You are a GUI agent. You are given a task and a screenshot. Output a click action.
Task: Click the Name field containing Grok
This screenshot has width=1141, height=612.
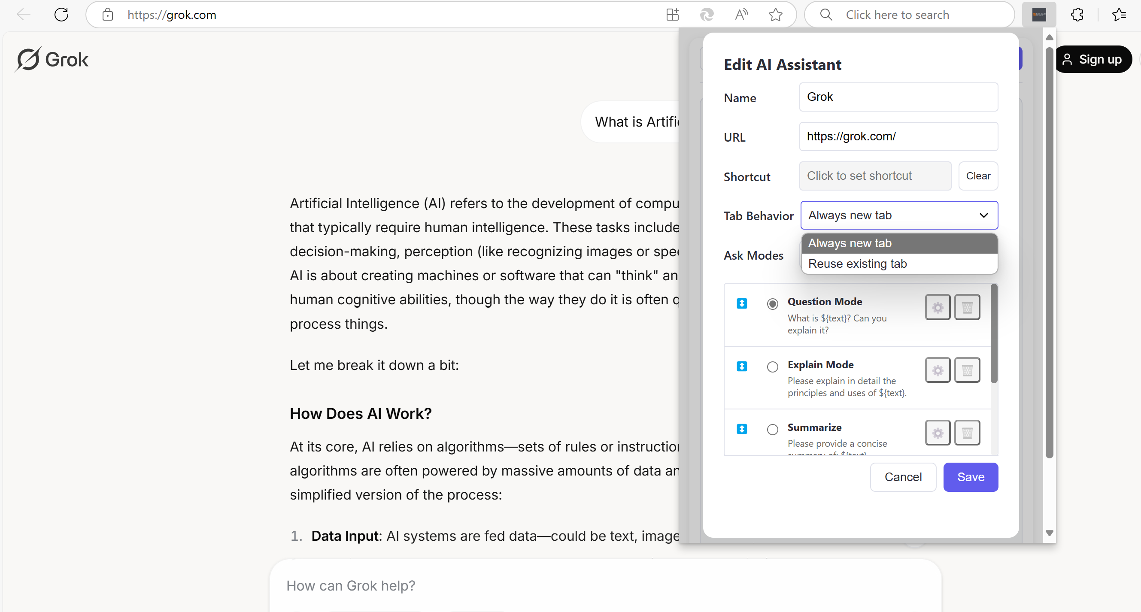click(x=898, y=97)
